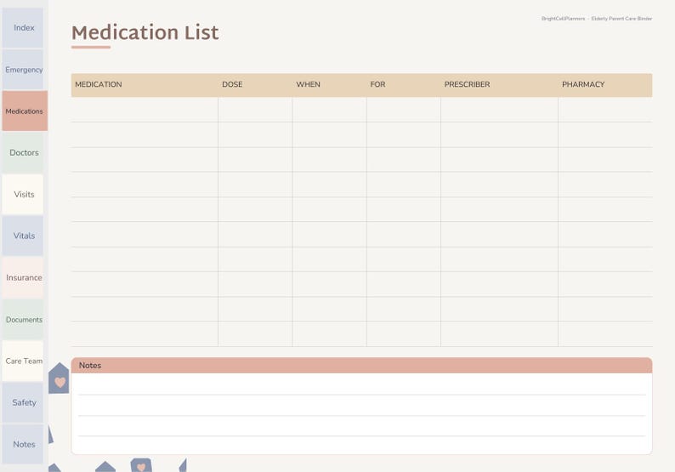Viewport: 675px width, 472px height.
Task: Click the first line in Notes box
Action: 361,384
